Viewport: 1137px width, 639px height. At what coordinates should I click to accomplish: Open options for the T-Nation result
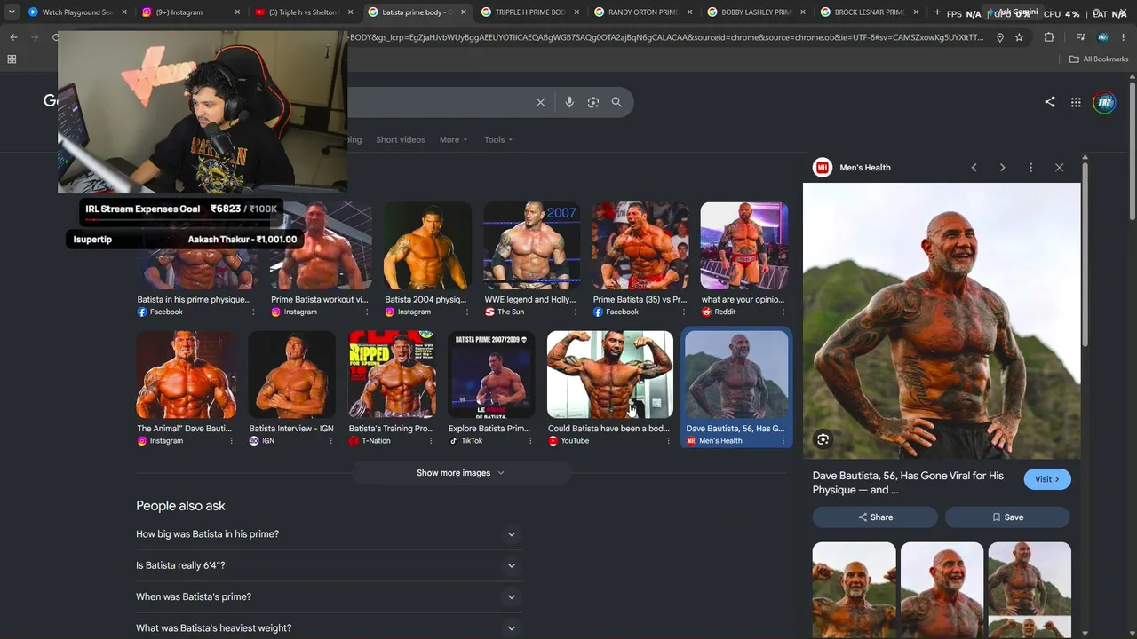click(430, 441)
